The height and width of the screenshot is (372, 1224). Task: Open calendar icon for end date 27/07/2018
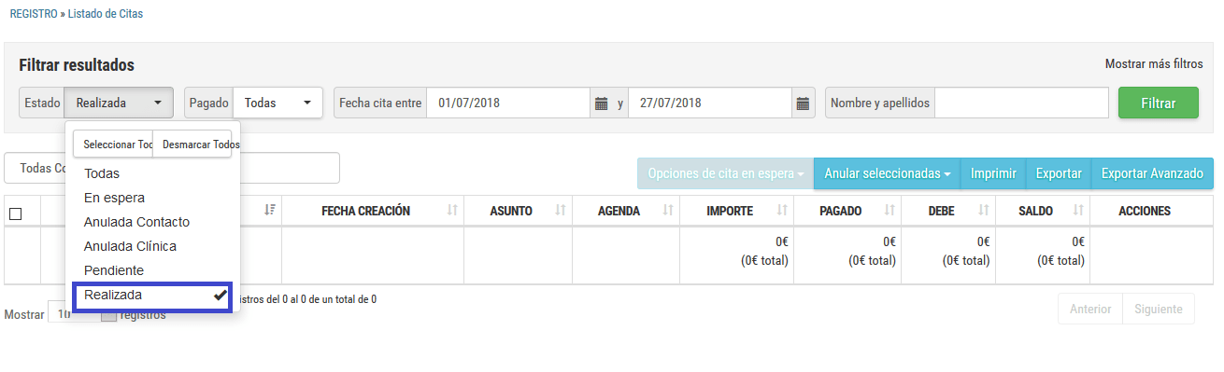click(803, 103)
